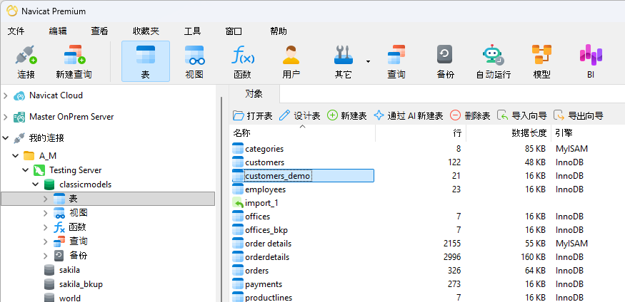625x302 pixels.
Task: Open the 查看 menu
Action: coord(99,31)
